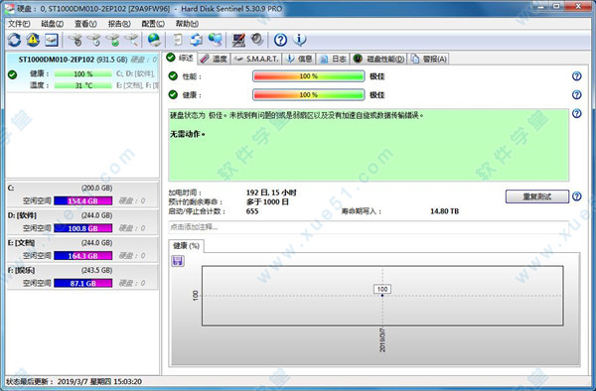Click help icon beside the 性能 bar
Viewport: 596px width, 391px height.
(576, 76)
